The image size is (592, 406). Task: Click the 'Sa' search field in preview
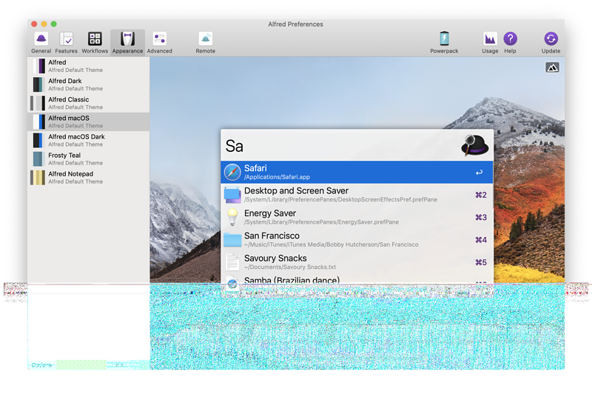340,145
